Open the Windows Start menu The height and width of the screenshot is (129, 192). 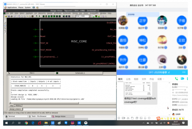(6, 123)
